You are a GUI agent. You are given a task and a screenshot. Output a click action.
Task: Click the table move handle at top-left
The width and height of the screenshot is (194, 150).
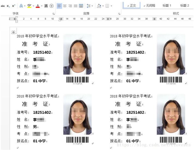(x=13, y=32)
